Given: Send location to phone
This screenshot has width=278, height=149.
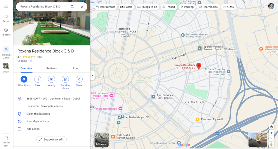Looking at the screenshot, I should click(65, 83).
